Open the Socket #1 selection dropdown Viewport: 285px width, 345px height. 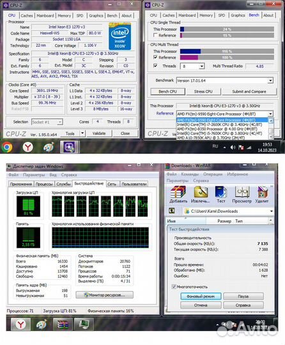(59, 122)
